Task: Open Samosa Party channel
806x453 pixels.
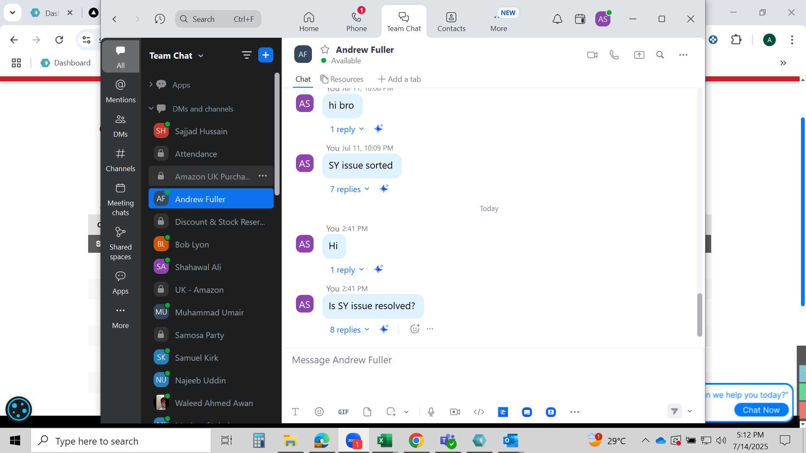Action: point(211,335)
